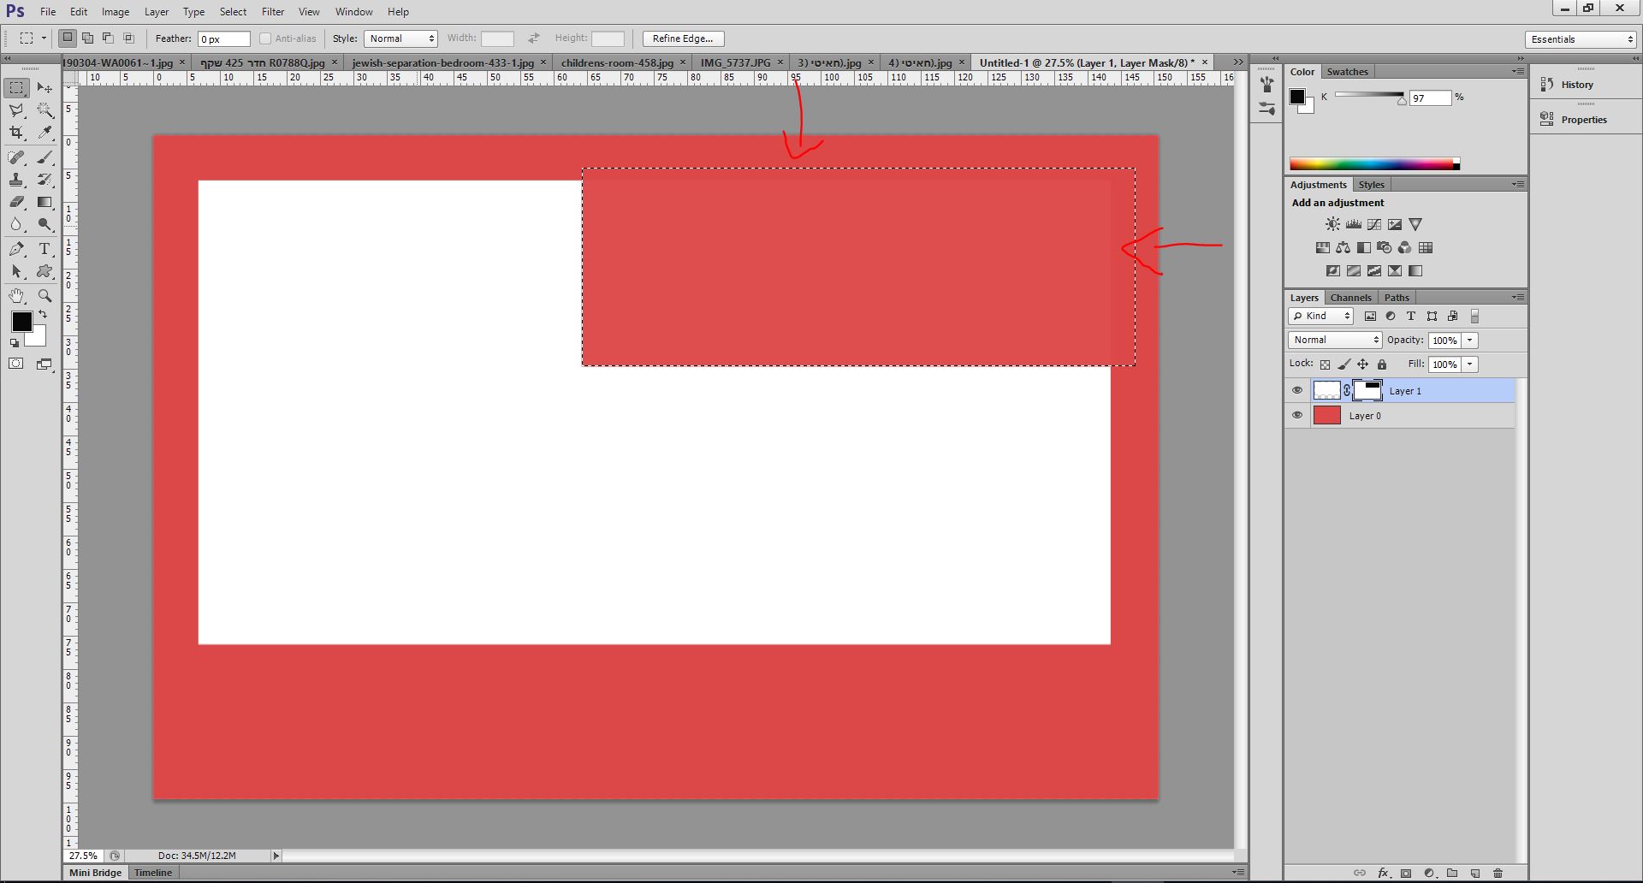Add an Invert adjustment layer
This screenshot has width=1643, height=883.
pyautogui.click(x=1332, y=271)
